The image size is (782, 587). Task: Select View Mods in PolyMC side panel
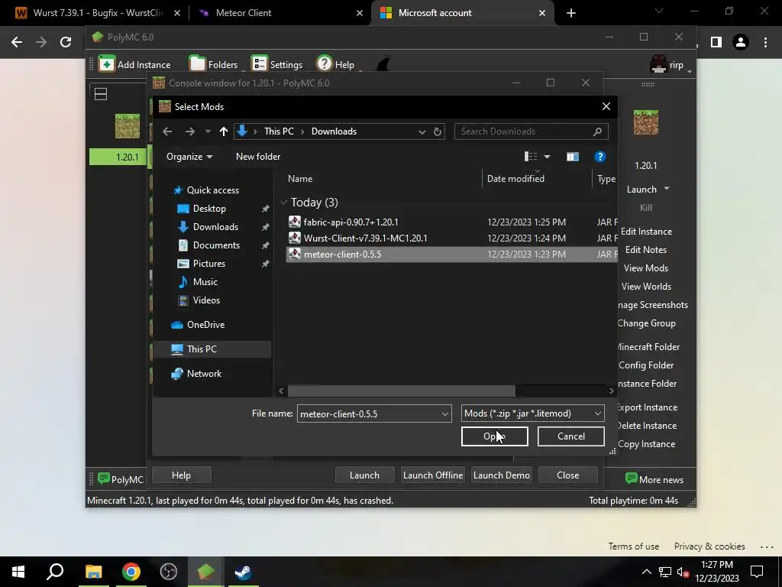[x=645, y=268]
